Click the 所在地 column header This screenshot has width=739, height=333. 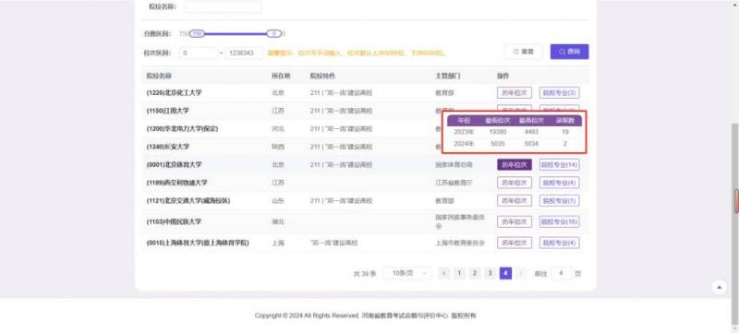coord(281,76)
